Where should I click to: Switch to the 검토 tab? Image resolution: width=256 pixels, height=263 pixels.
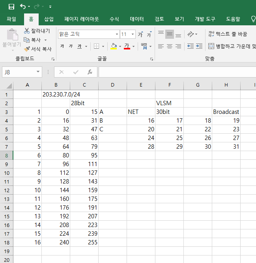[x=159, y=19]
